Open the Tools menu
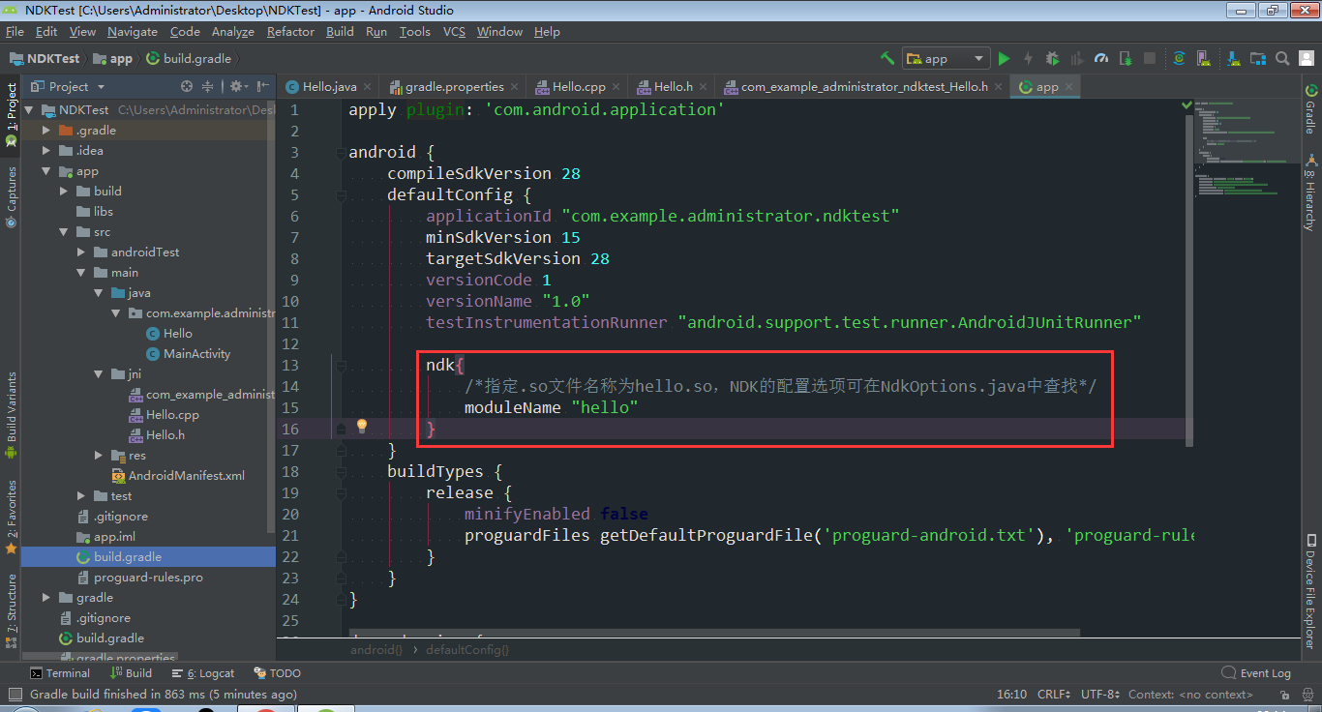 [414, 32]
